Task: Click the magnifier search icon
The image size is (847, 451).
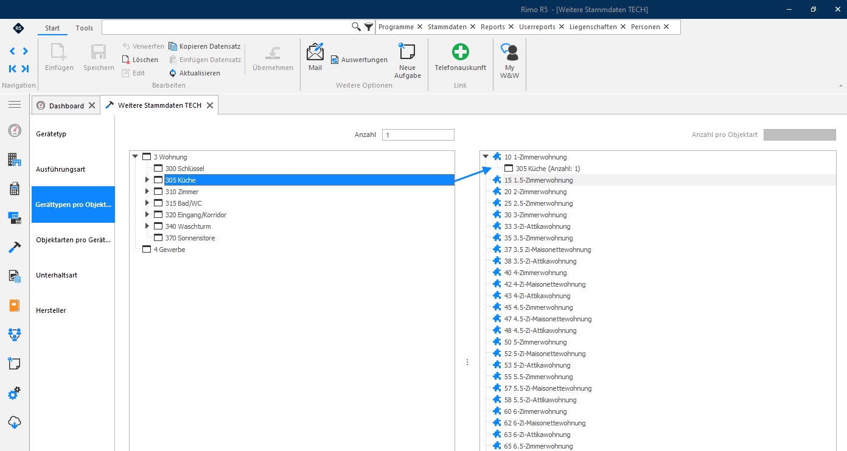Action: [x=357, y=27]
